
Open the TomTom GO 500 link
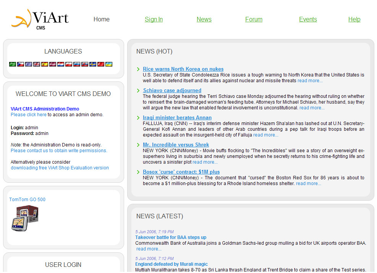[27, 200]
